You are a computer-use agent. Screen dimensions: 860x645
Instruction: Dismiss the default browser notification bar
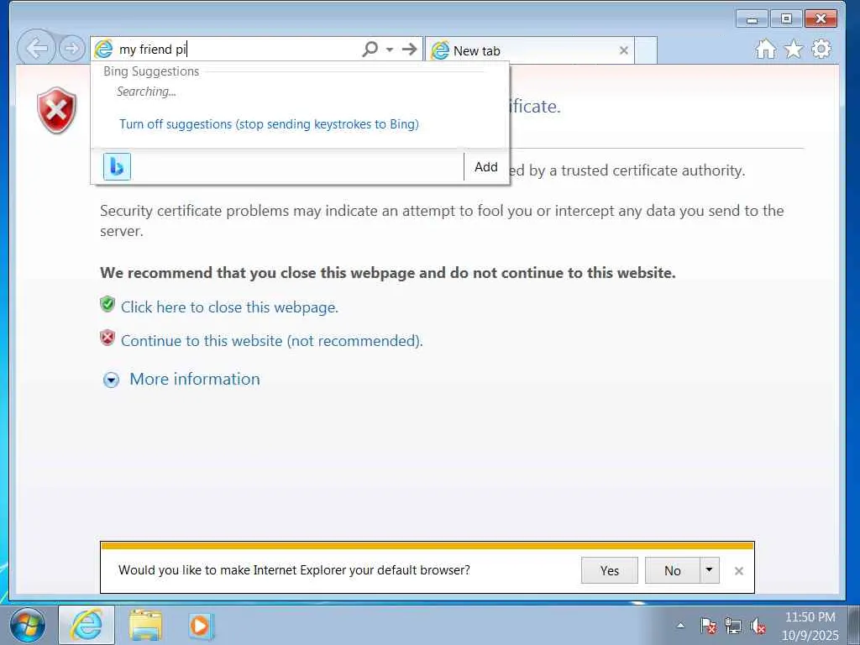pos(739,571)
